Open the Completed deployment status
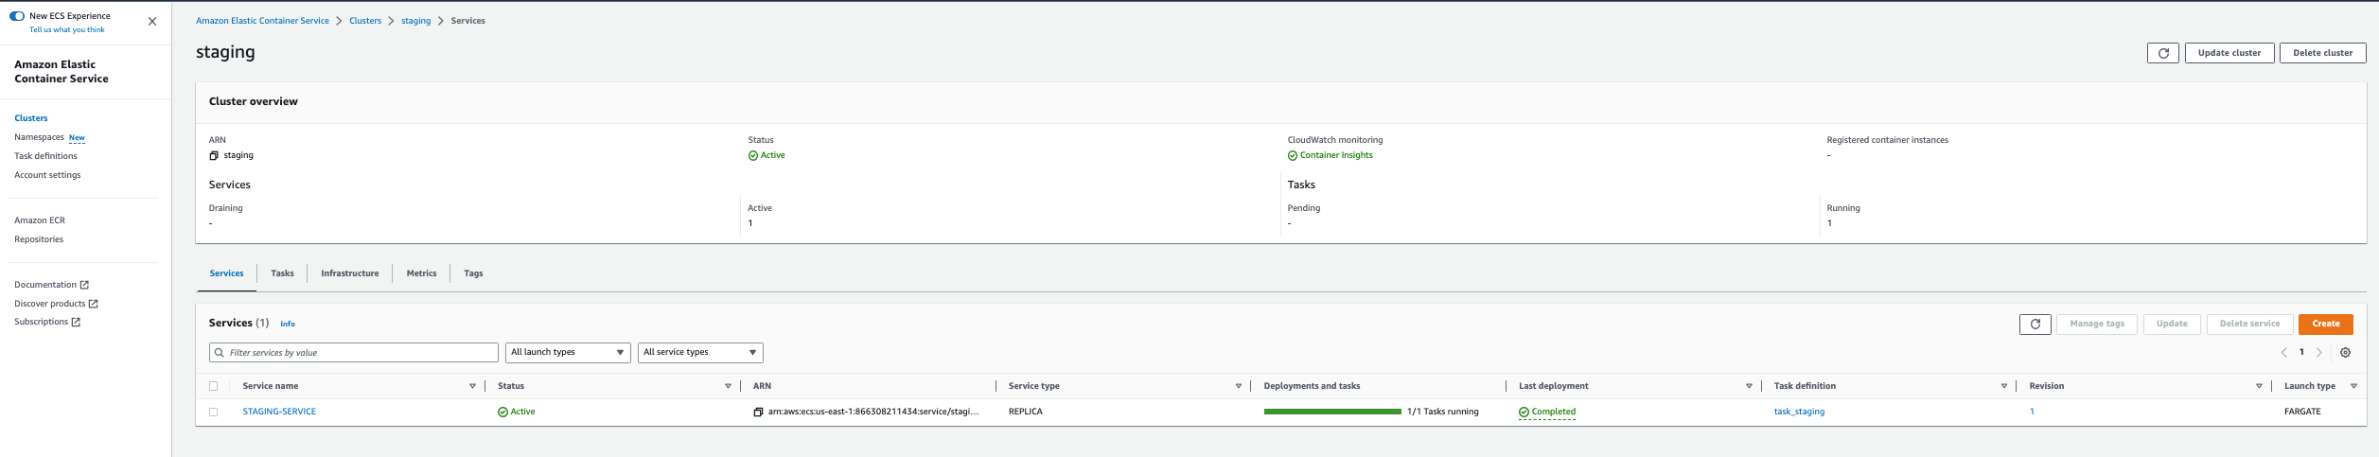Image resolution: width=2379 pixels, height=457 pixels. click(1546, 413)
